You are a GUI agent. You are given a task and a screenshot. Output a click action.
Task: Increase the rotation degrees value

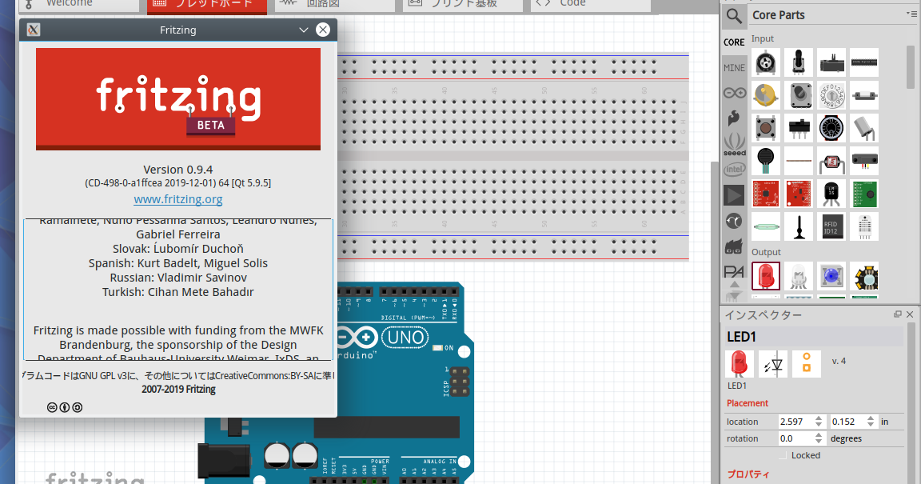click(x=818, y=436)
